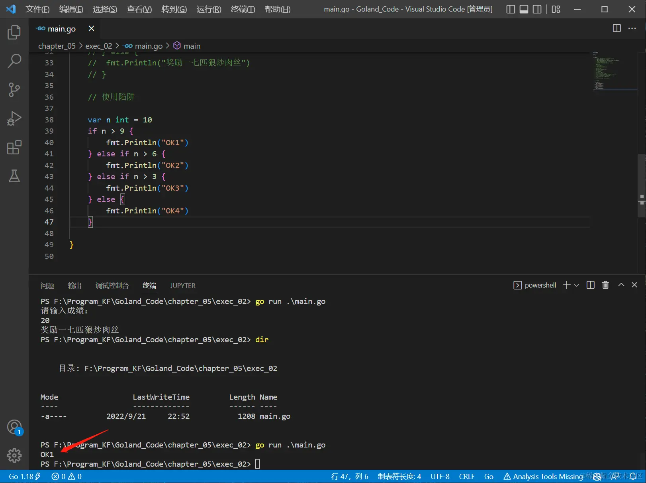
Task: Expand chapter_05 breadcrumb
Action: tap(57, 46)
